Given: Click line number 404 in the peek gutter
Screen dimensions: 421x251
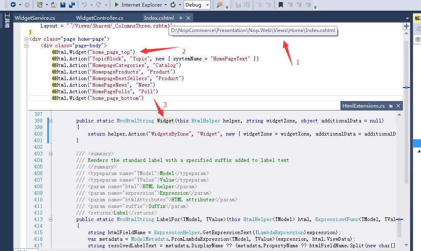Looking at the screenshot, I should pos(38,160).
